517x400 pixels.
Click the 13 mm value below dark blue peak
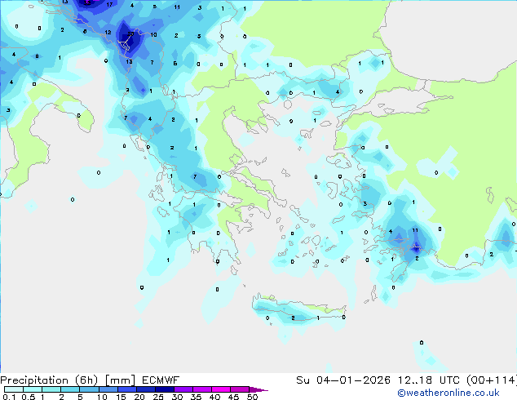129,62
